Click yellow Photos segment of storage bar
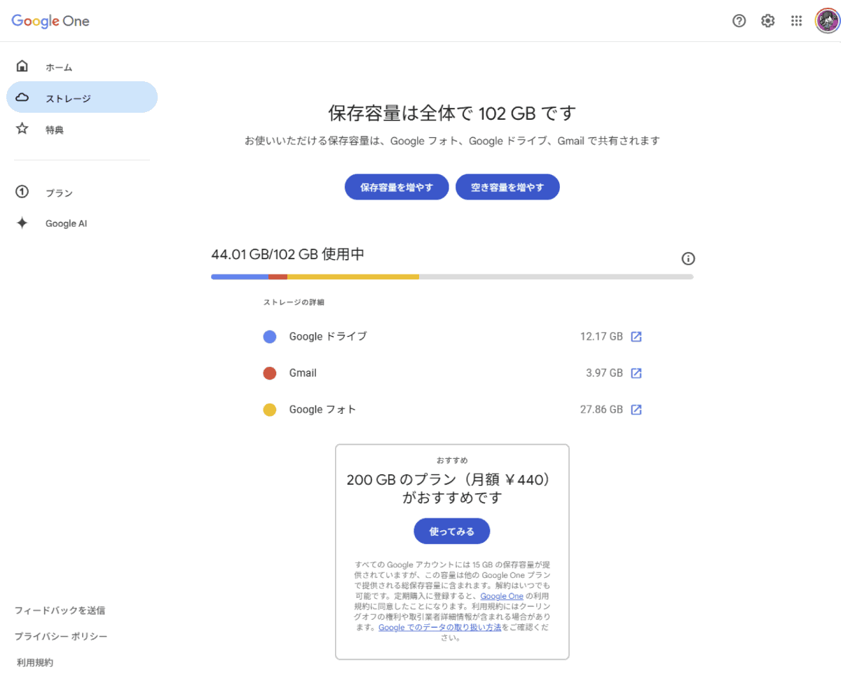 (x=353, y=277)
